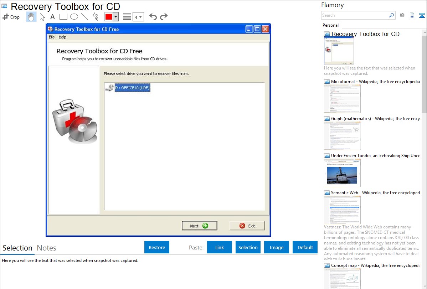The image size is (427, 289).
Task: Paste as Selection
Action: [x=248, y=247]
